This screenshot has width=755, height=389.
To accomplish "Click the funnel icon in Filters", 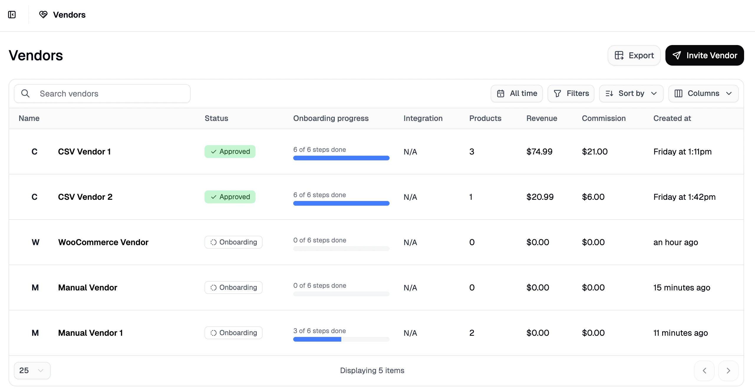I will (557, 93).
